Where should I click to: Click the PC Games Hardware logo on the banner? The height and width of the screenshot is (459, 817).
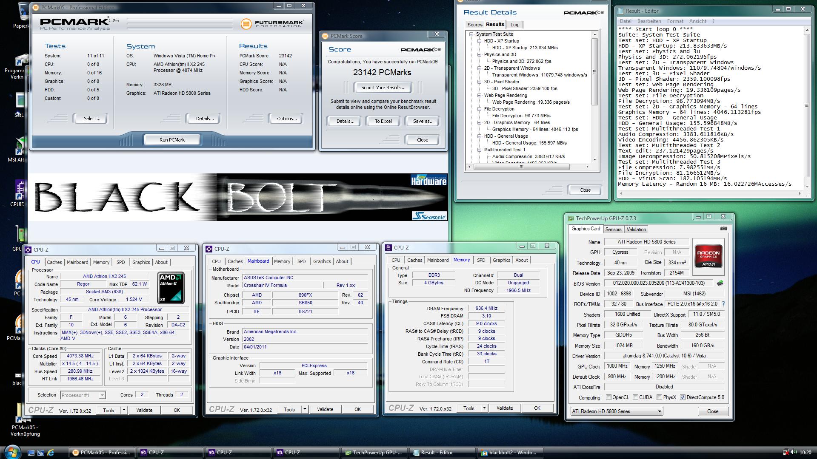point(428,180)
